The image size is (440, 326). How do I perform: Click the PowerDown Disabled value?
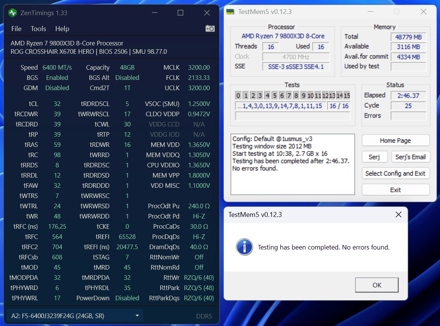coord(127,298)
